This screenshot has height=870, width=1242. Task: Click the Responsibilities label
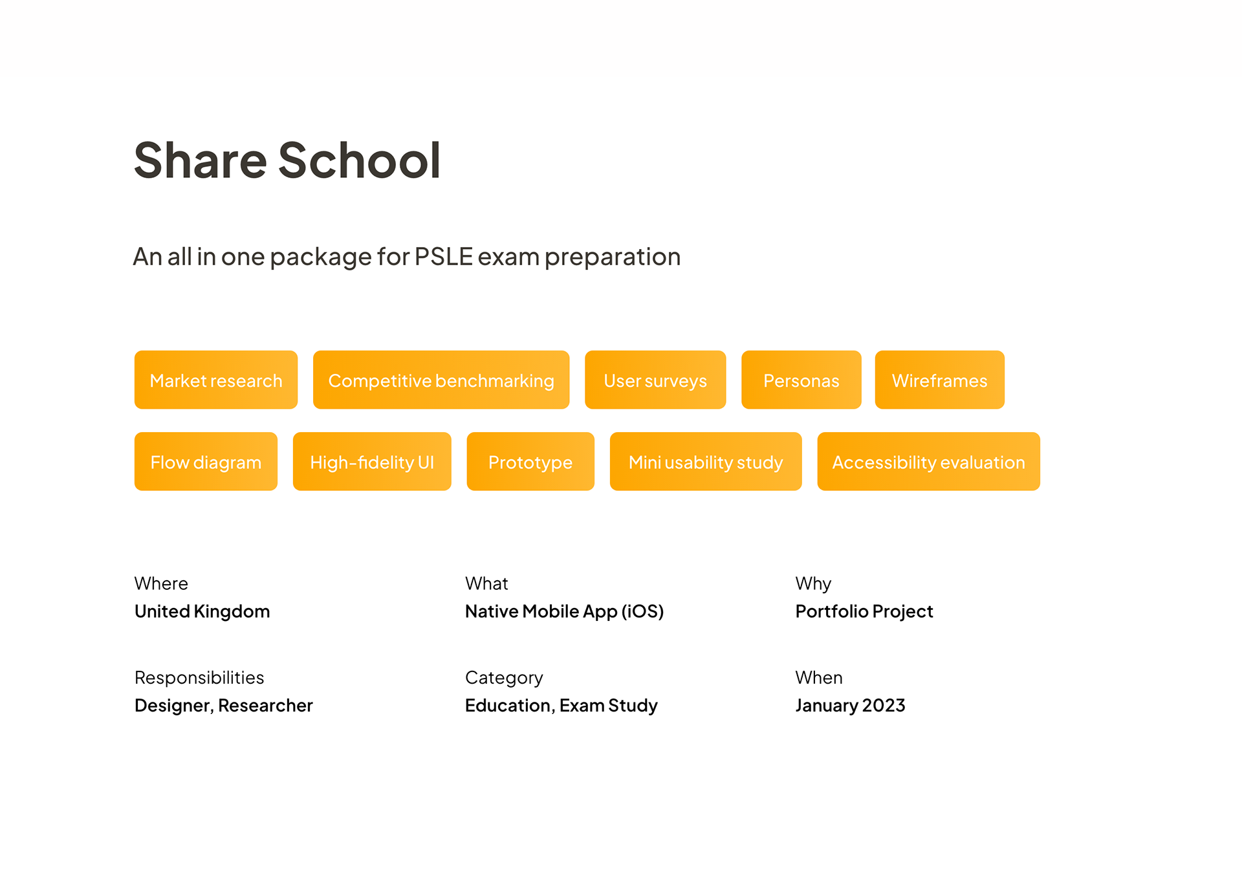[199, 677]
